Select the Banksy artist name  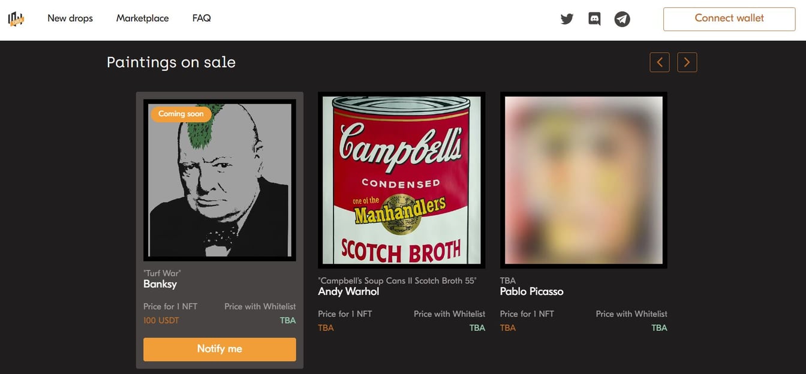[160, 284]
